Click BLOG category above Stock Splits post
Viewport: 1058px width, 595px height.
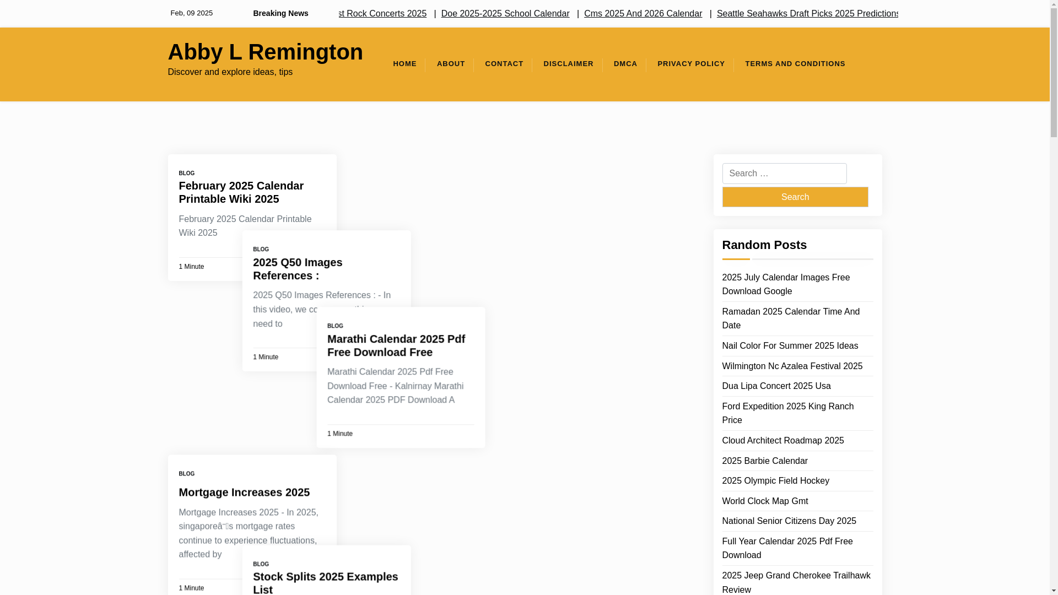[261, 564]
